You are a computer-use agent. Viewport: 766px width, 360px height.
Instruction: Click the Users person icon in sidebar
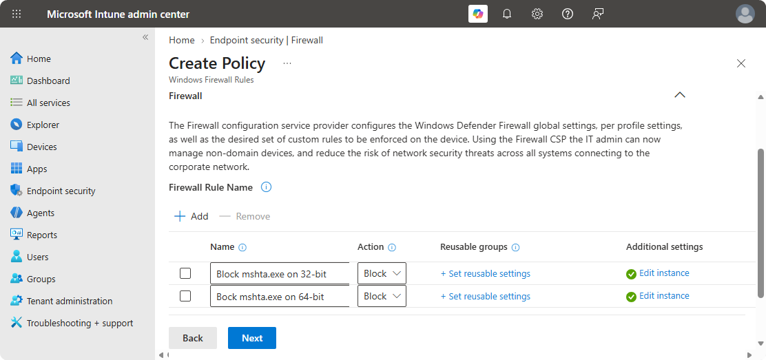point(17,257)
